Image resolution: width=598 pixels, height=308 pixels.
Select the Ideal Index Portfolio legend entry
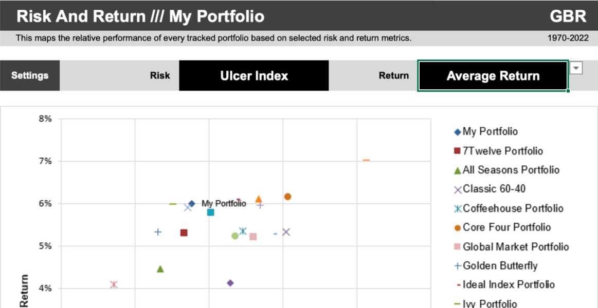[505, 284]
